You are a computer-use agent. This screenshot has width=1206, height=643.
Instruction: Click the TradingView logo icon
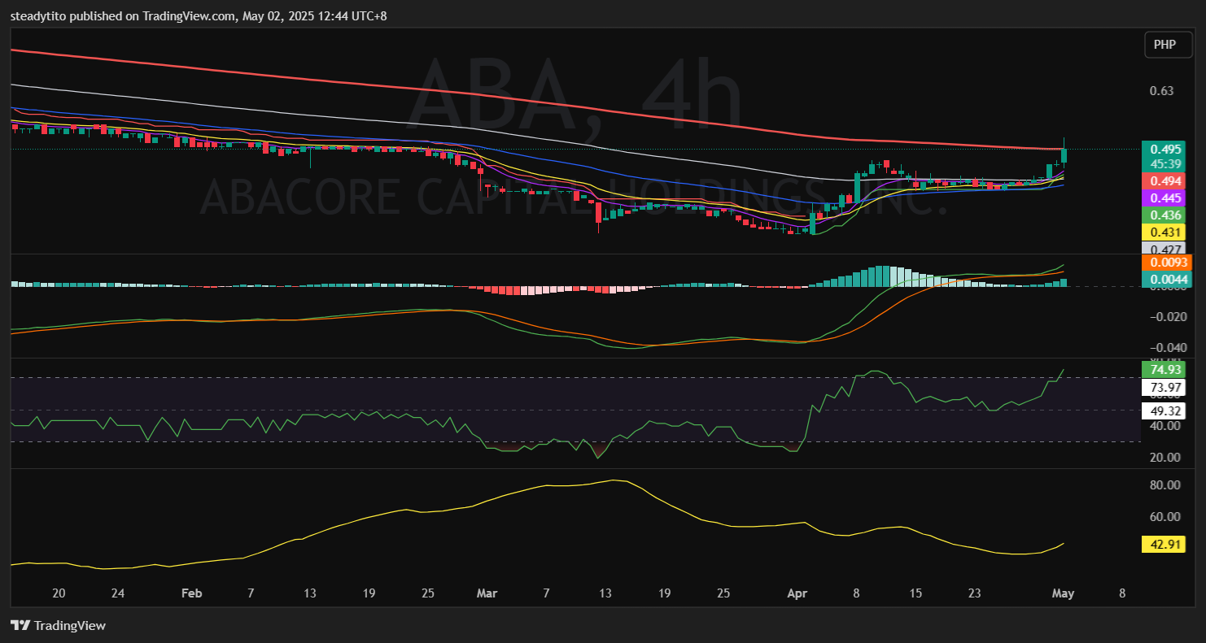[x=20, y=626]
